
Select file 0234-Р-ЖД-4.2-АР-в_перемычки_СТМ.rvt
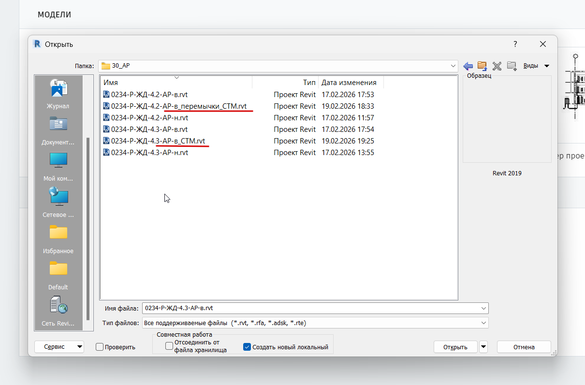tap(179, 106)
